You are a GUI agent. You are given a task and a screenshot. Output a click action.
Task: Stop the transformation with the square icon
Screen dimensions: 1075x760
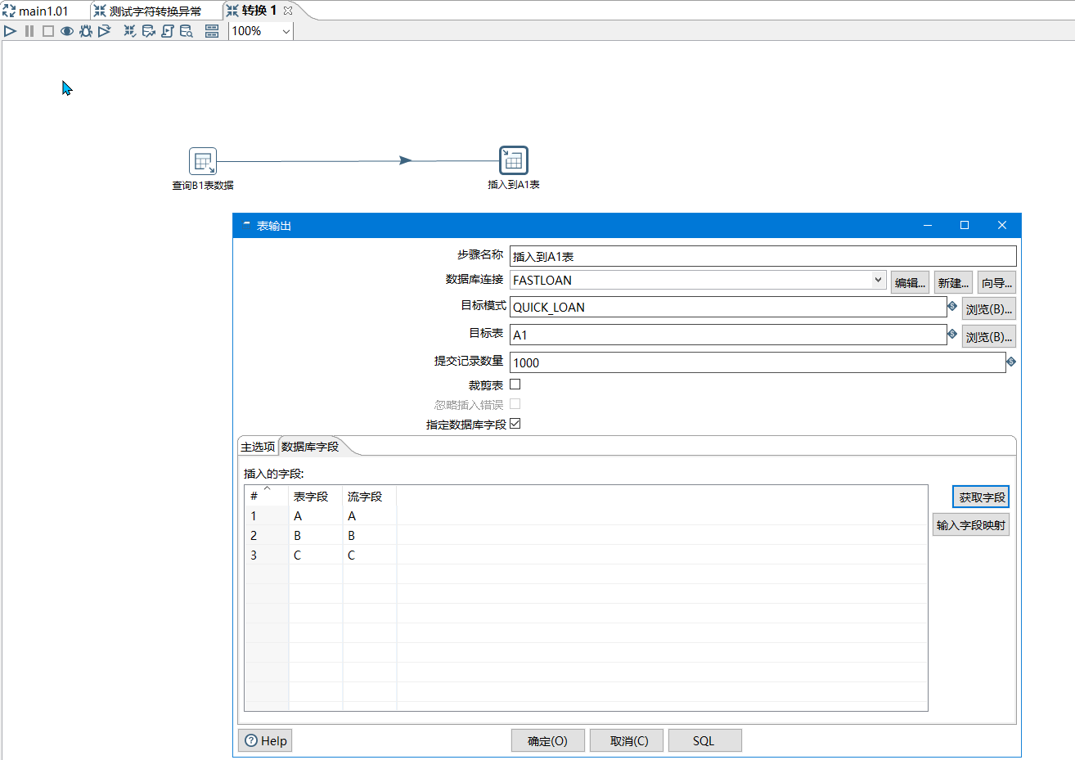[48, 31]
